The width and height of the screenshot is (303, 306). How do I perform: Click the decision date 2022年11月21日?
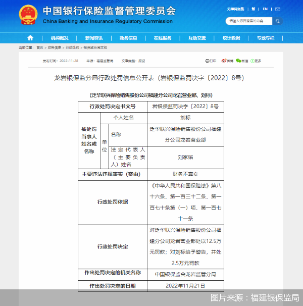point(185,286)
